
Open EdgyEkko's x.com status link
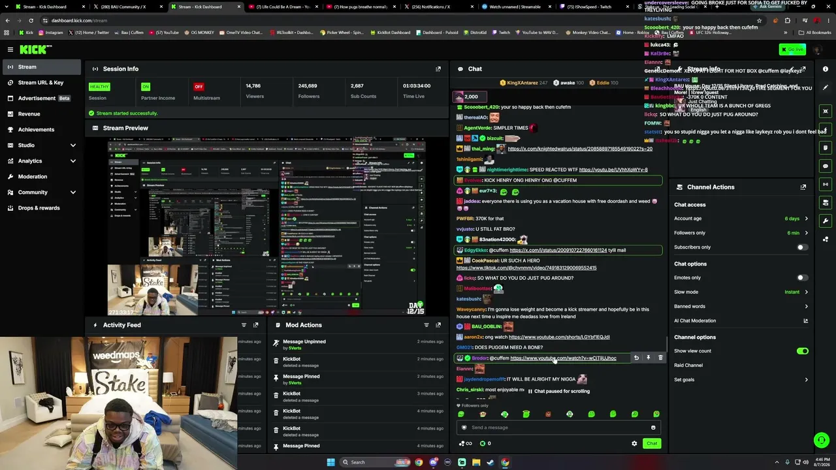click(558, 250)
